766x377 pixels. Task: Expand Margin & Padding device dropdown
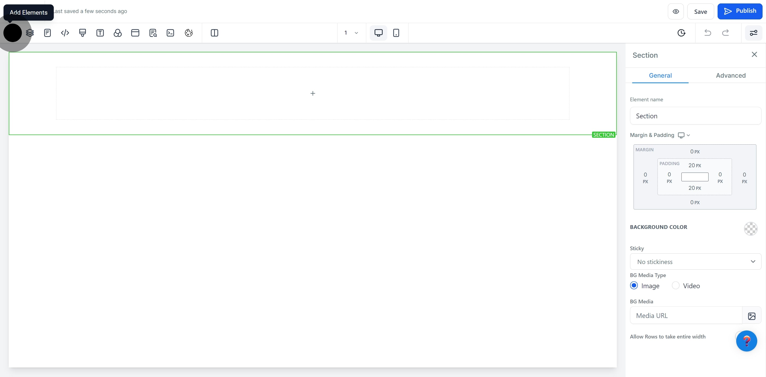[x=684, y=135]
